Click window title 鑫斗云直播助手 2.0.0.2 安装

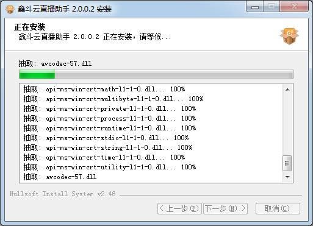(65, 9)
